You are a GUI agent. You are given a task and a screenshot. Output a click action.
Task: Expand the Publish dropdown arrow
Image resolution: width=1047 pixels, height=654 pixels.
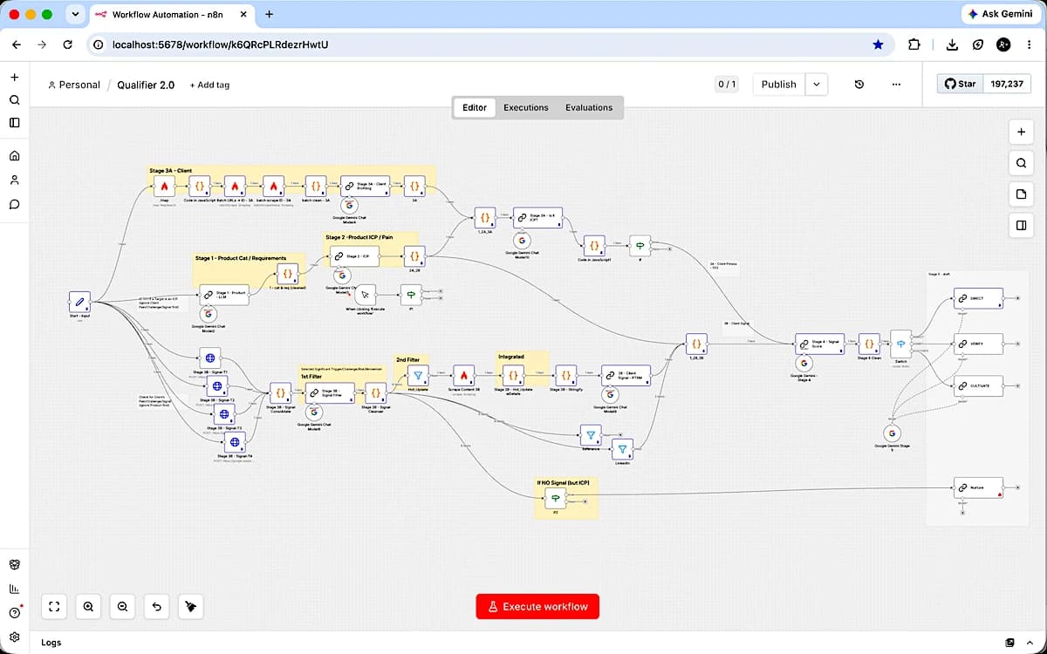click(x=817, y=85)
